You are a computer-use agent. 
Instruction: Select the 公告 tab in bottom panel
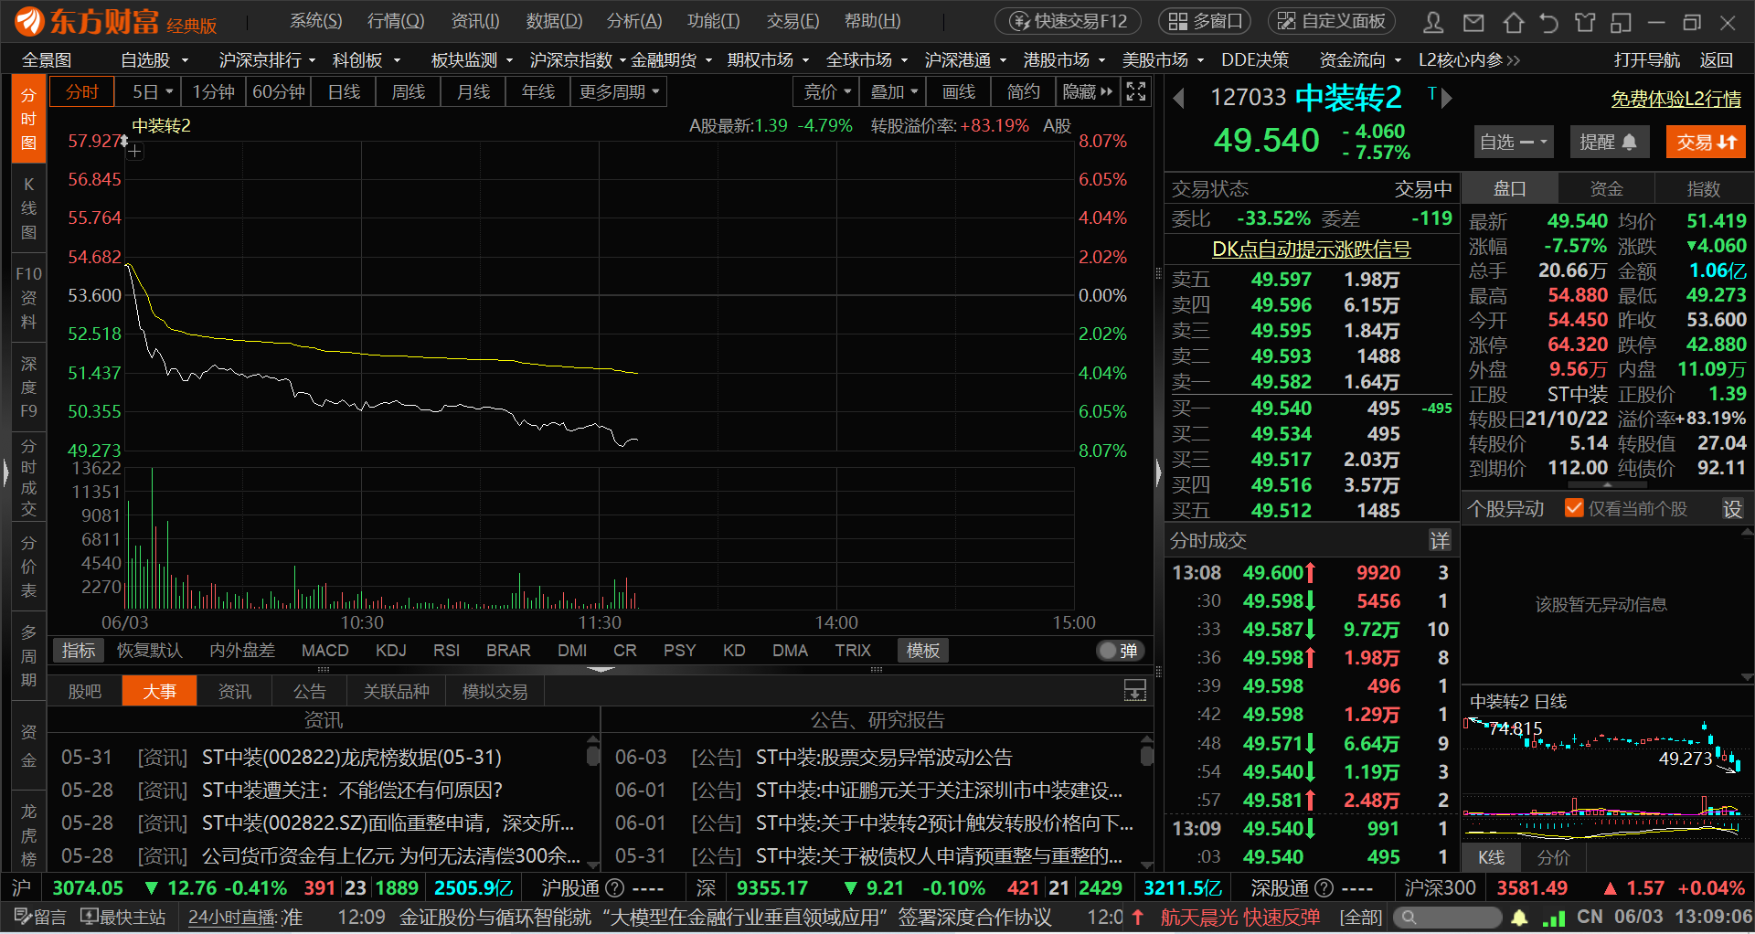(310, 692)
